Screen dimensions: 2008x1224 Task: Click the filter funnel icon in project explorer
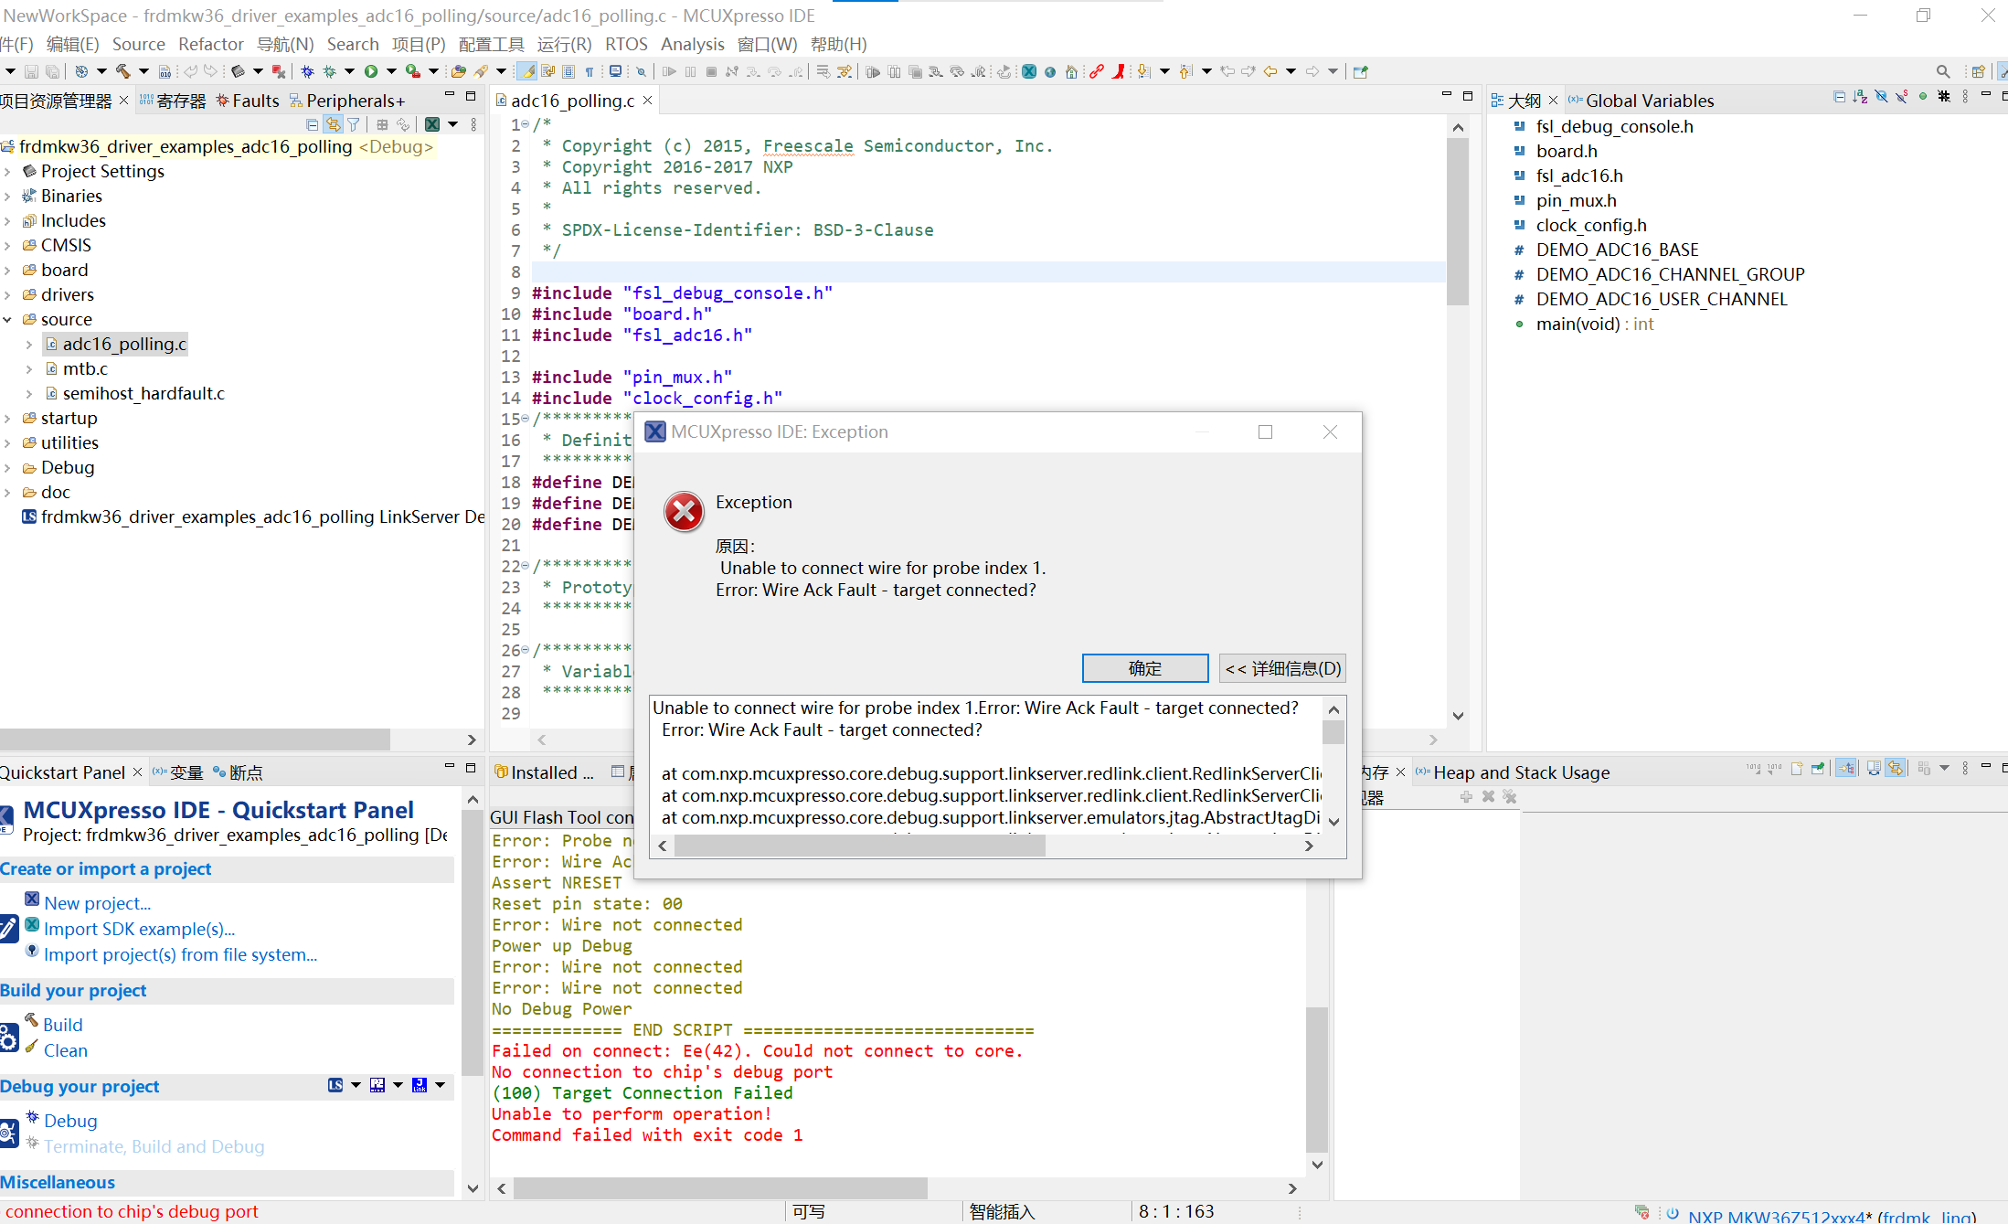pyautogui.click(x=354, y=124)
